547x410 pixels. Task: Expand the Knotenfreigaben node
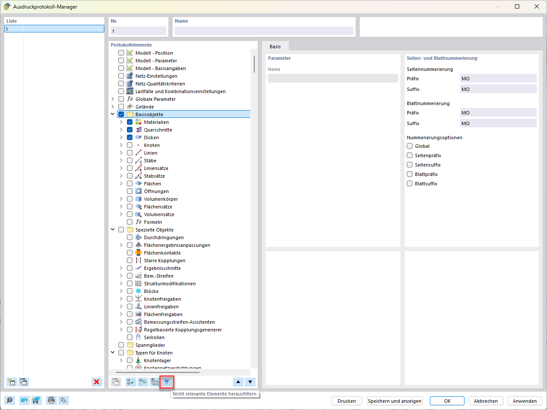pyautogui.click(x=121, y=299)
